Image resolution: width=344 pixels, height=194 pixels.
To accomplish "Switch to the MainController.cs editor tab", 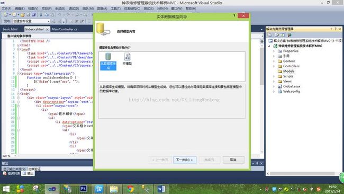I will (x=64, y=29).
